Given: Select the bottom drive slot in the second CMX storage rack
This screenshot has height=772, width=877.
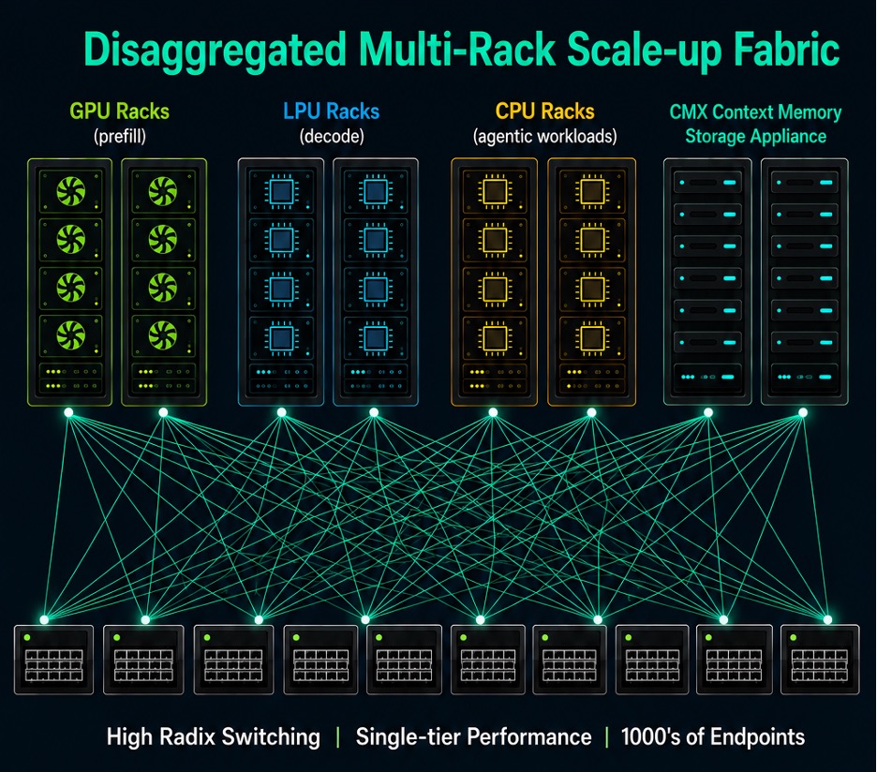Looking at the screenshot, I should (804, 376).
